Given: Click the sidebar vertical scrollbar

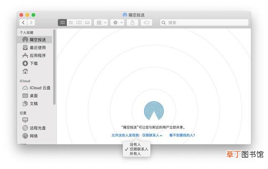Looking at the screenshot, I should tap(54, 67).
